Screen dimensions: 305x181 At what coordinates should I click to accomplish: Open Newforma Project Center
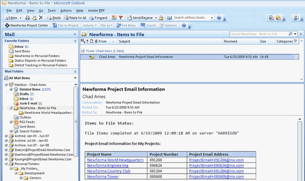point(26,25)
